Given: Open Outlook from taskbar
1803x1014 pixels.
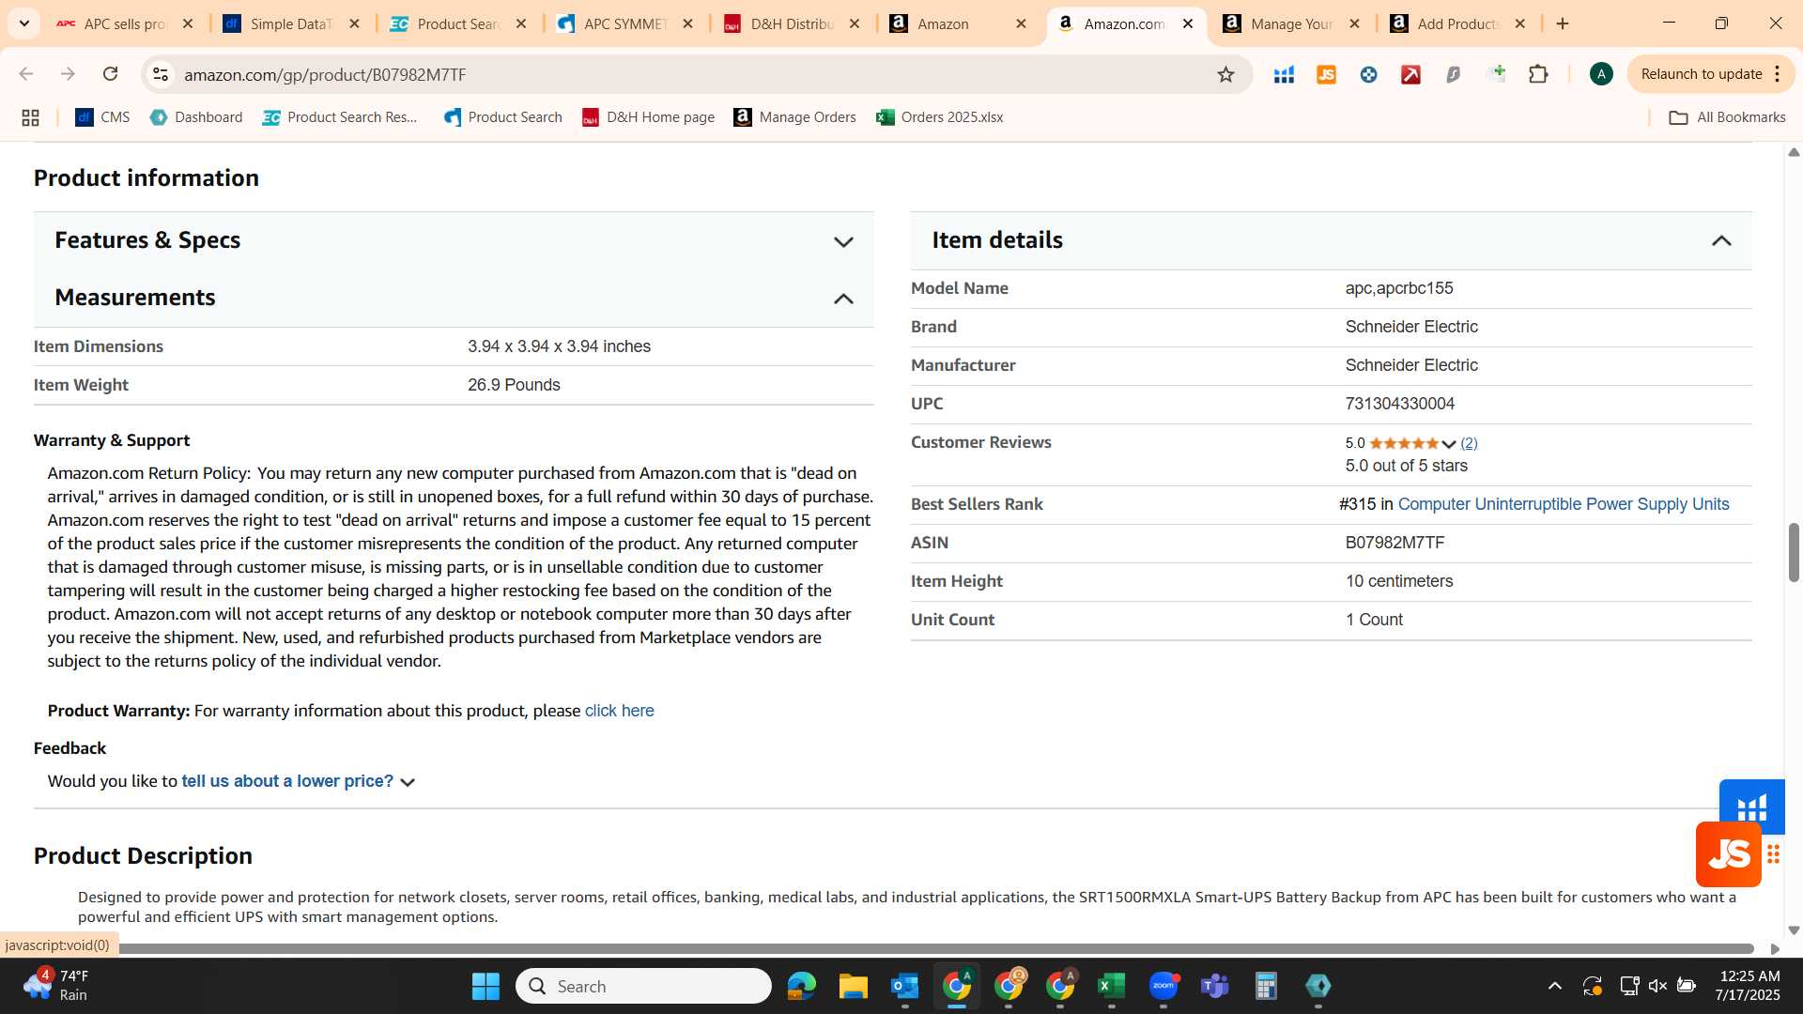Looking at the screenshot, I should click(x=904, y=986).
